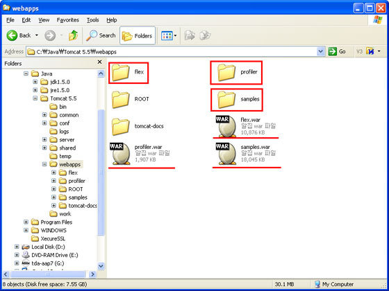
Task: Expand the conf folder node
Action: [x=44, y=123]
